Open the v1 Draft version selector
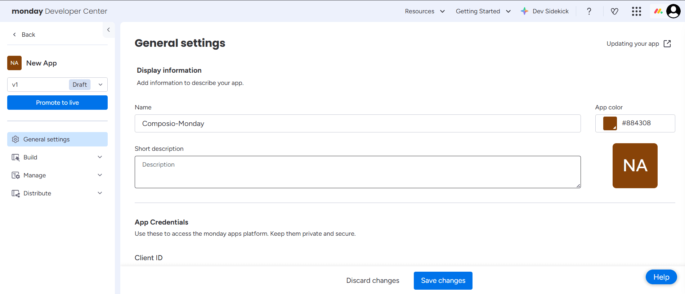 pyautogui.click(x=57, y=85)
